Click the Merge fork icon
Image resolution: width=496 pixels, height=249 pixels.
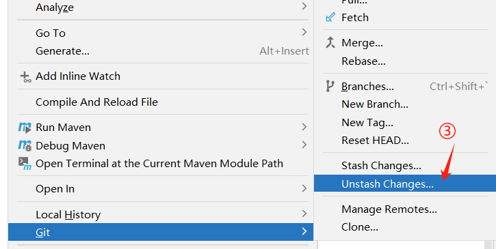[330, 42]
